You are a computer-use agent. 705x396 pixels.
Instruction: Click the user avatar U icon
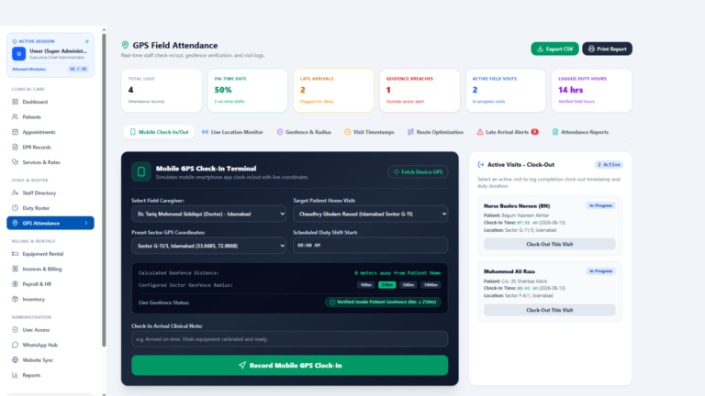tap(19, 54)
